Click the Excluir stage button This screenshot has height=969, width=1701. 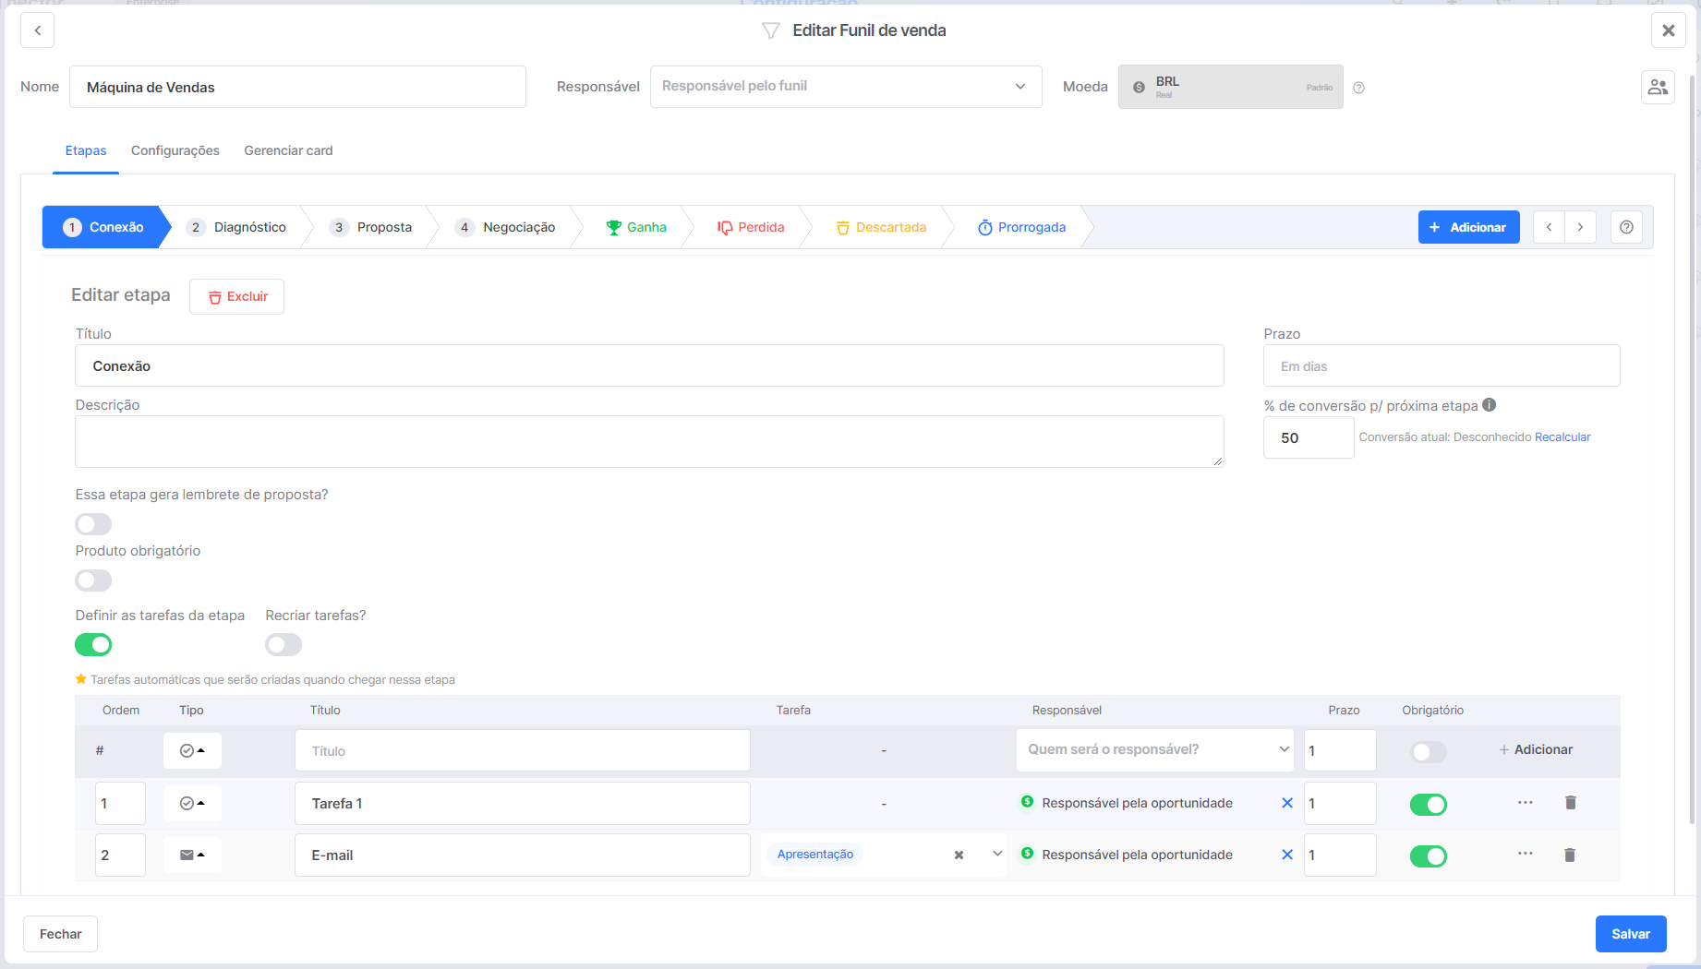pyautogui.click(x=237, y=296)
